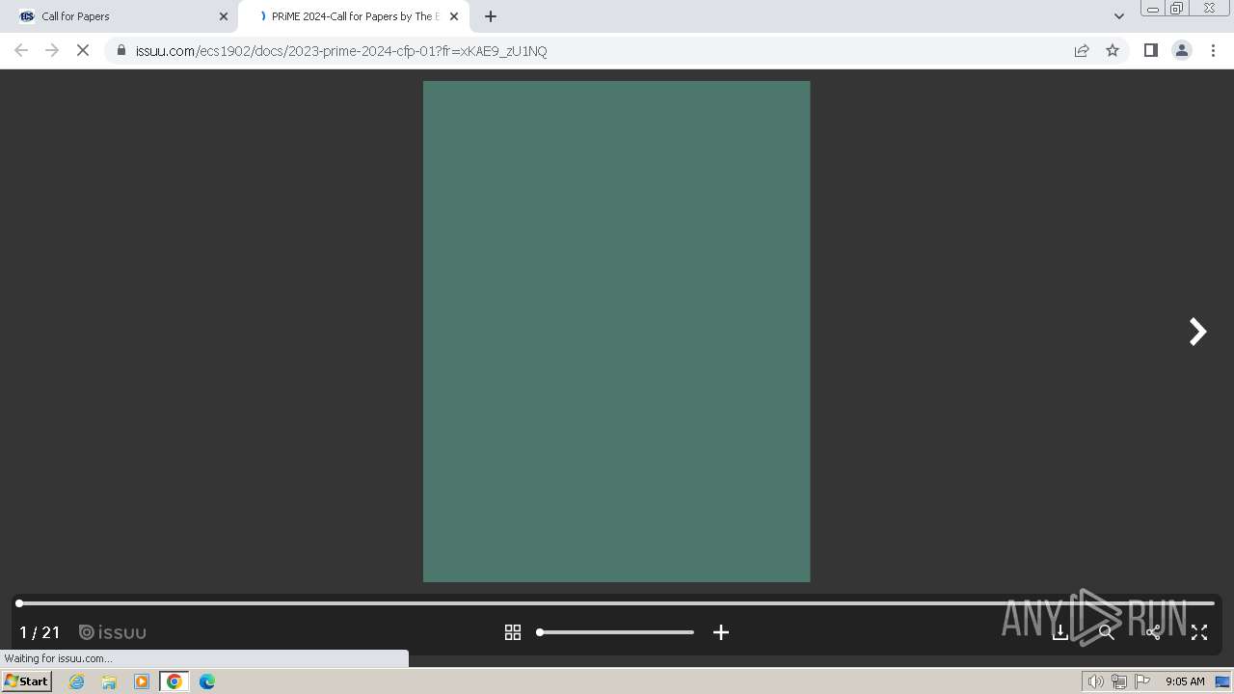Image resolution: width=1234 pixels, height=694 pixels.
Task: Zoom in with the plus icon
Action: click(721, 632)
